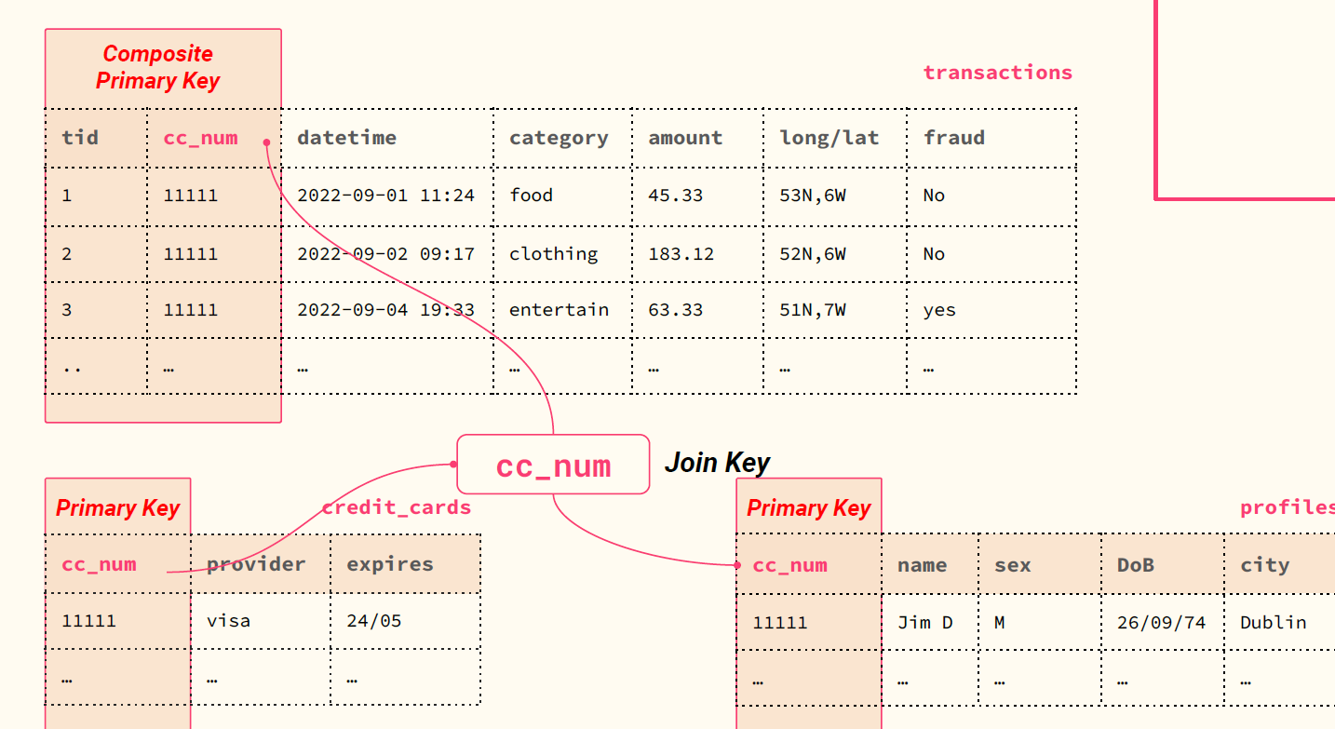The width and height of the screenshot is (1335, 729).
Task: Select tid cell with value 1
Action: 67,196
